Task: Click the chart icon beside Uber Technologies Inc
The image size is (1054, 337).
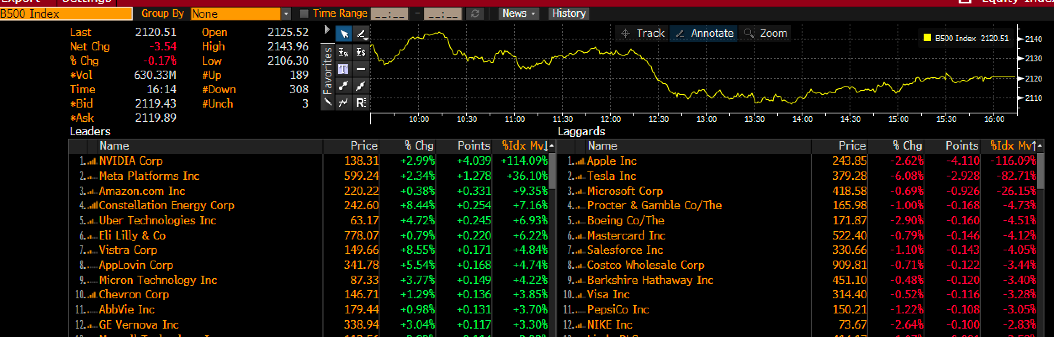Action: 92,221
